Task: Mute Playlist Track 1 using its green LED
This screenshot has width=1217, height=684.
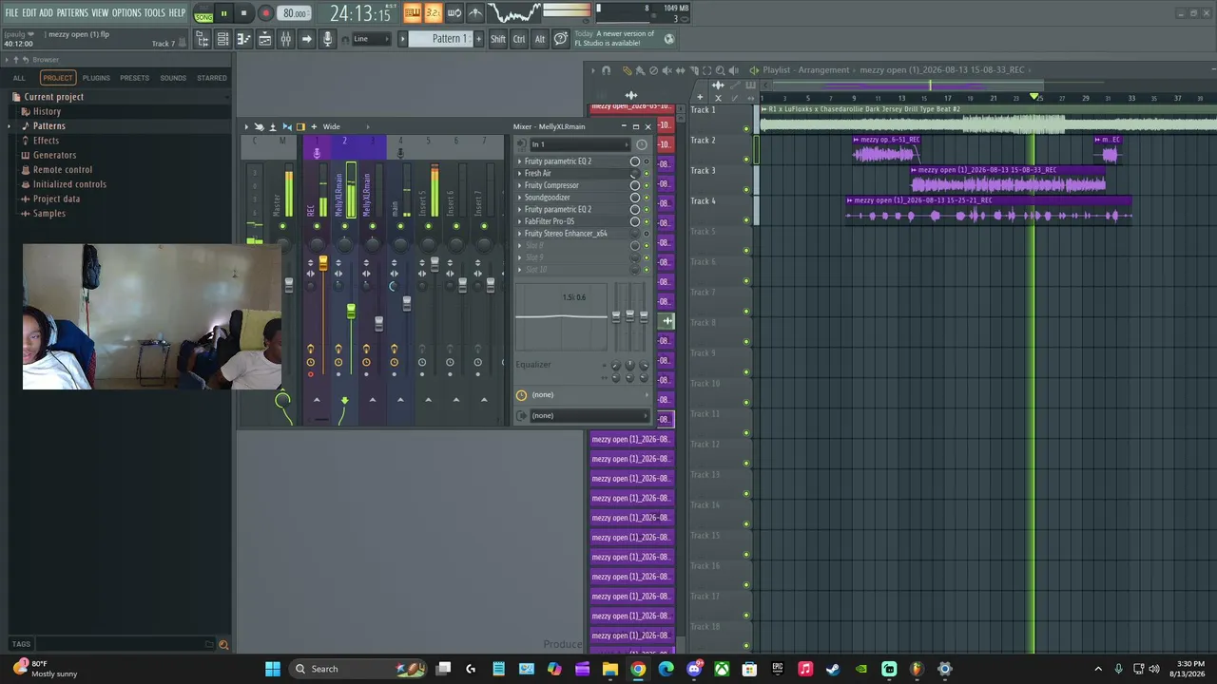Action: click(x=746, y=129)
